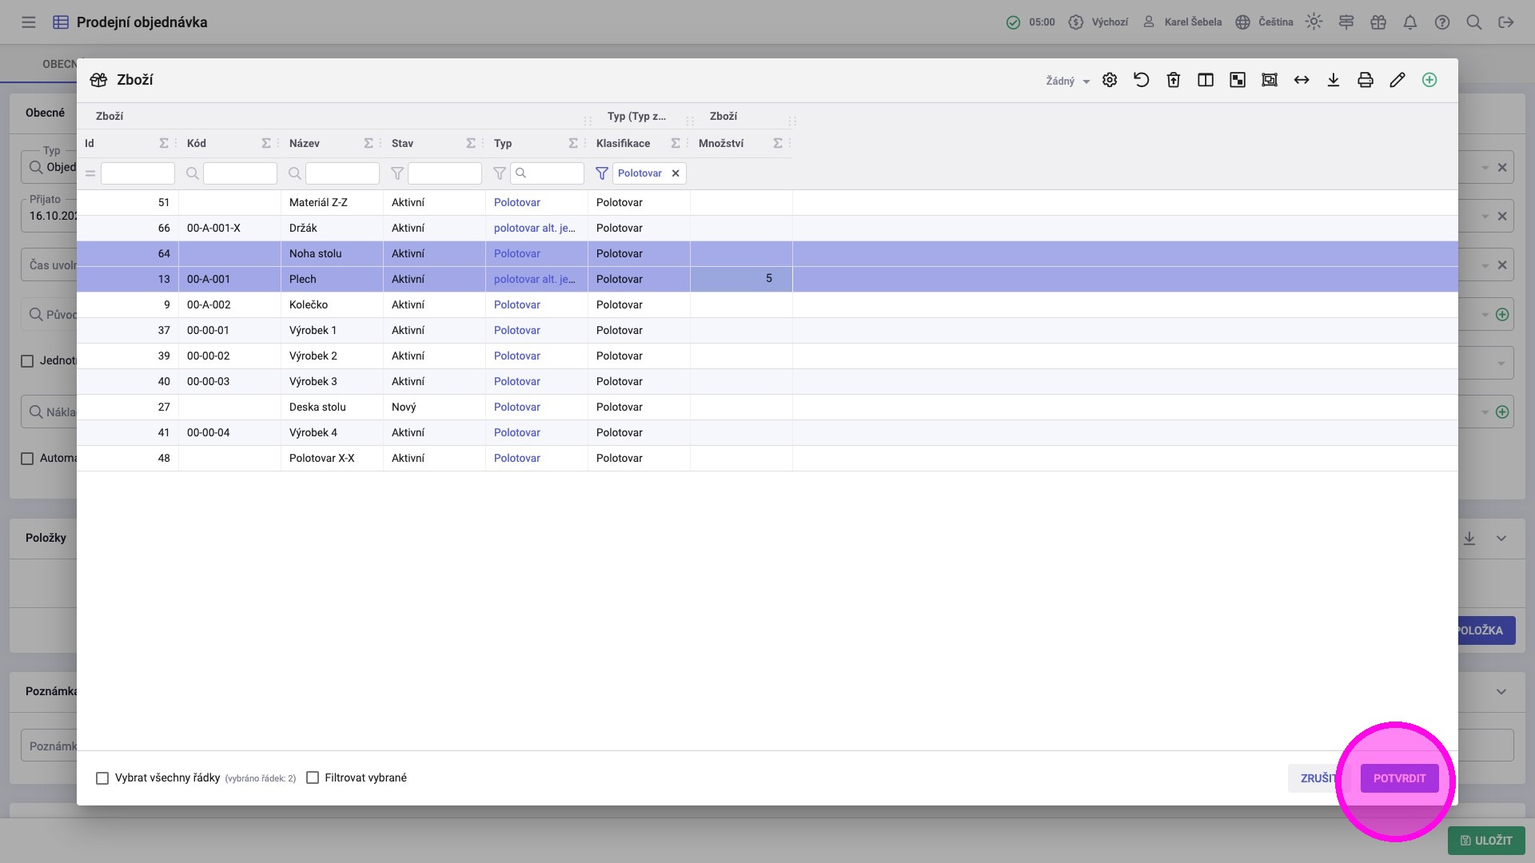The width and height of the screenshot is (1535, 863).
Task: Click into the Název search filter field
Action: 342,173
